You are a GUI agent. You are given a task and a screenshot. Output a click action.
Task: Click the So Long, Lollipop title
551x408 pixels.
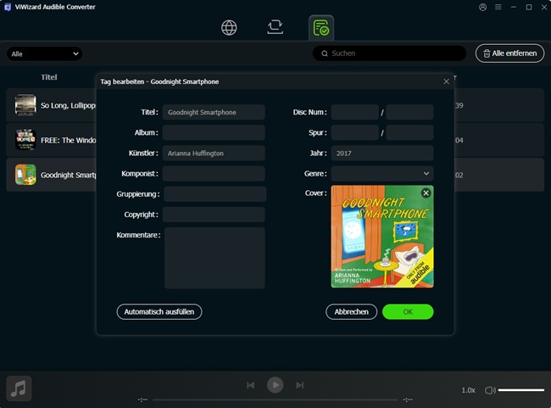(68, 105)
